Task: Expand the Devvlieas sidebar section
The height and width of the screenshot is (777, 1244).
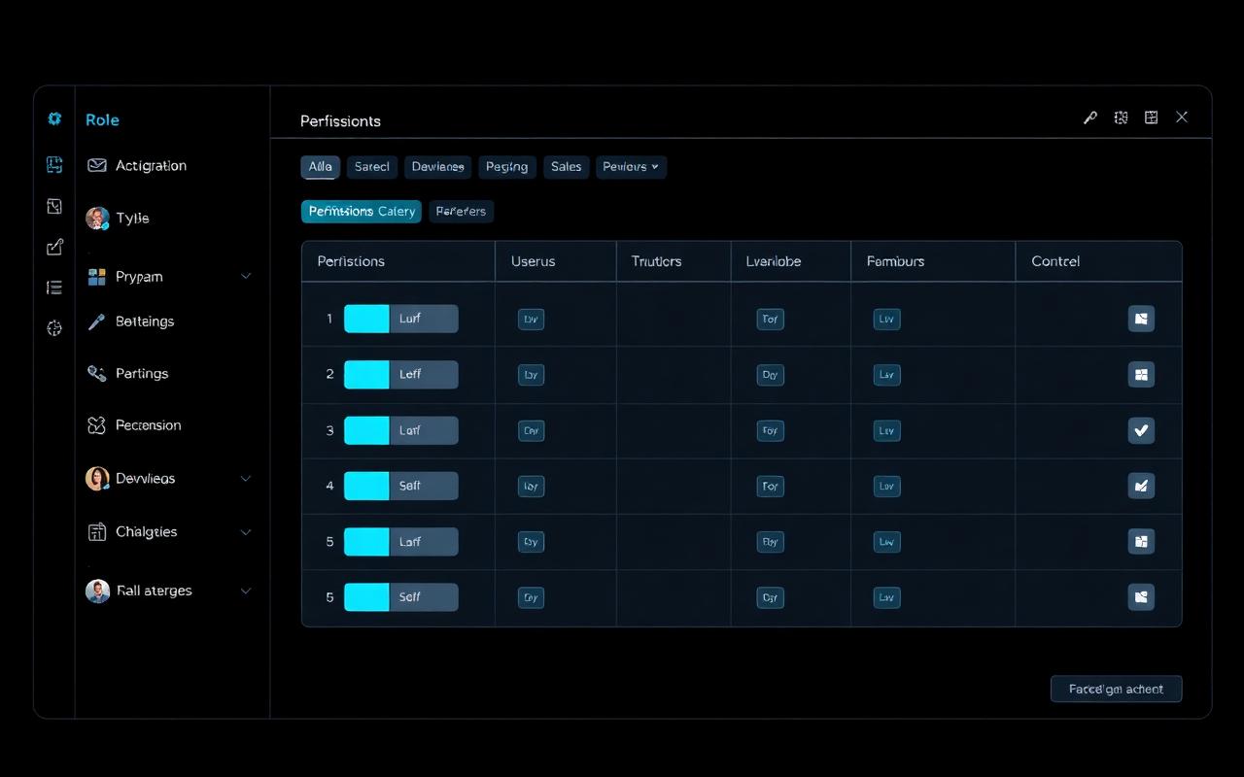Action: click(246, 478)
